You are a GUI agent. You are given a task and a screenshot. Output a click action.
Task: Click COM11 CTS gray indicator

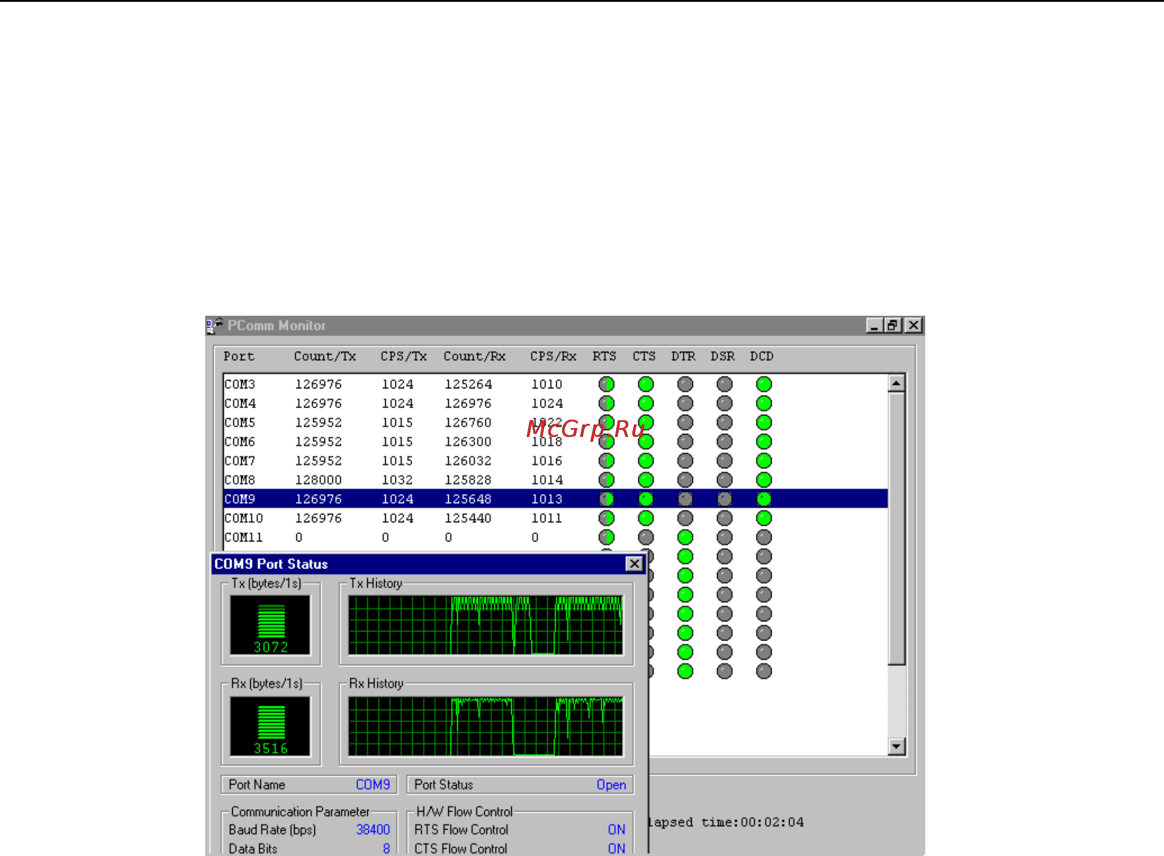(646, 537)
